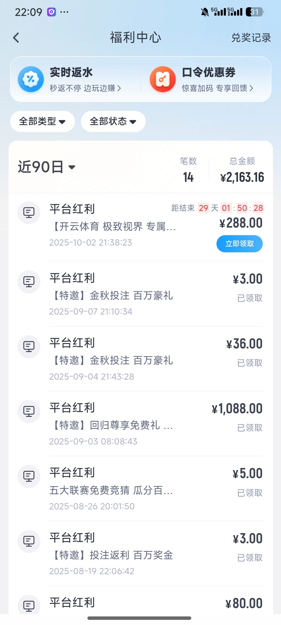Tap the back arrow icon

(x=16, y=38)
